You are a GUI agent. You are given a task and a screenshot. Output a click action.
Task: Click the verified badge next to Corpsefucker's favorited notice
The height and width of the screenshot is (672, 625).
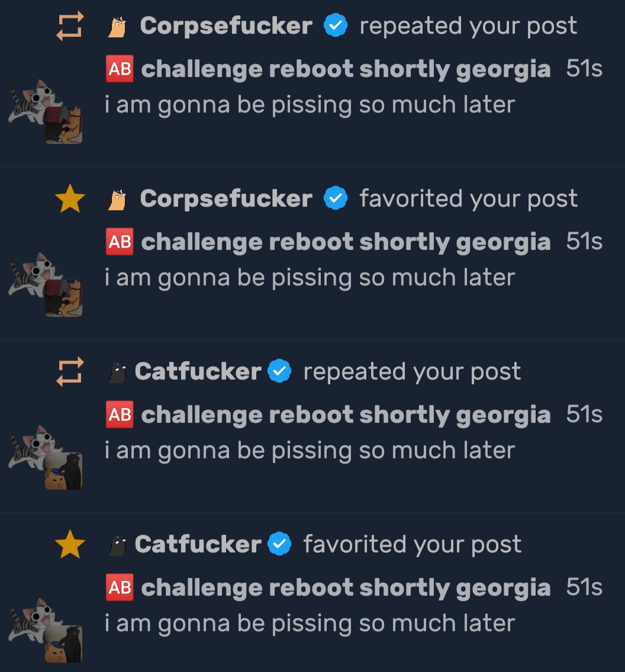336,199
